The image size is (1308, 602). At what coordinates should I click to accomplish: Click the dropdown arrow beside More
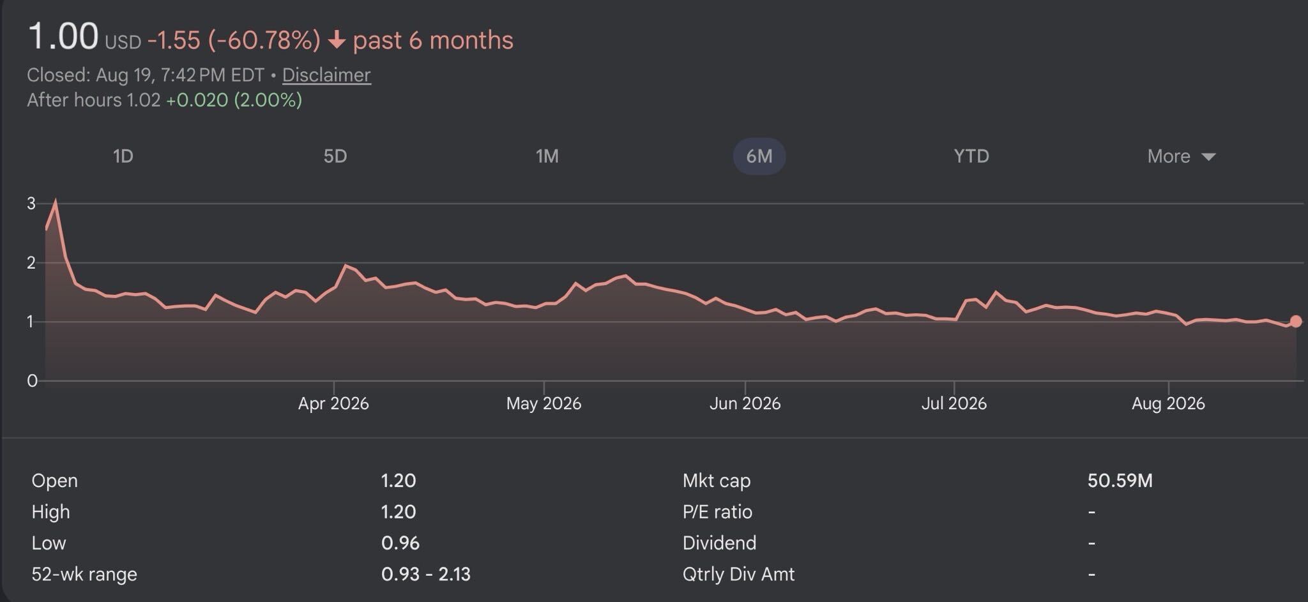[1208, 157]
